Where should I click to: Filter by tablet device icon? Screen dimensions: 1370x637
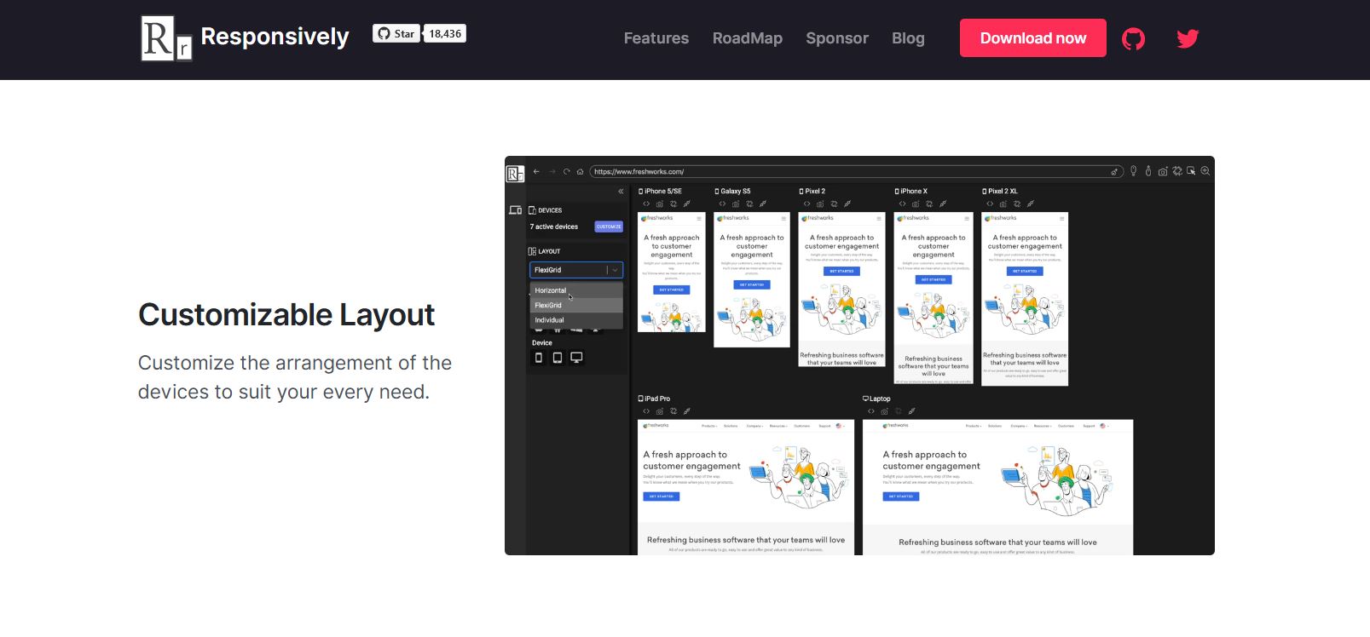[x=558, y=358]
